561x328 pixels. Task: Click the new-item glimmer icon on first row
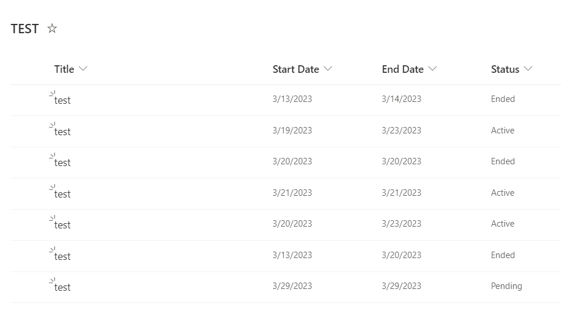pos(52,93)
